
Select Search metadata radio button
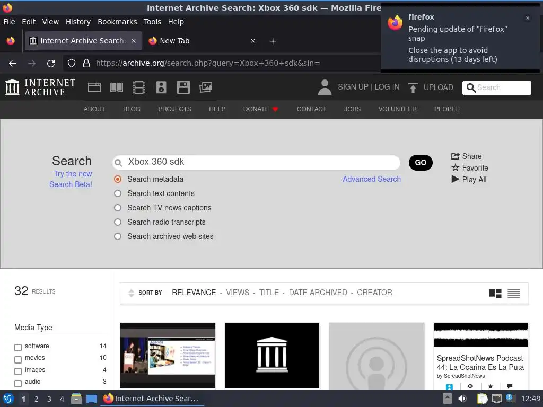click(x=118, y=179)
